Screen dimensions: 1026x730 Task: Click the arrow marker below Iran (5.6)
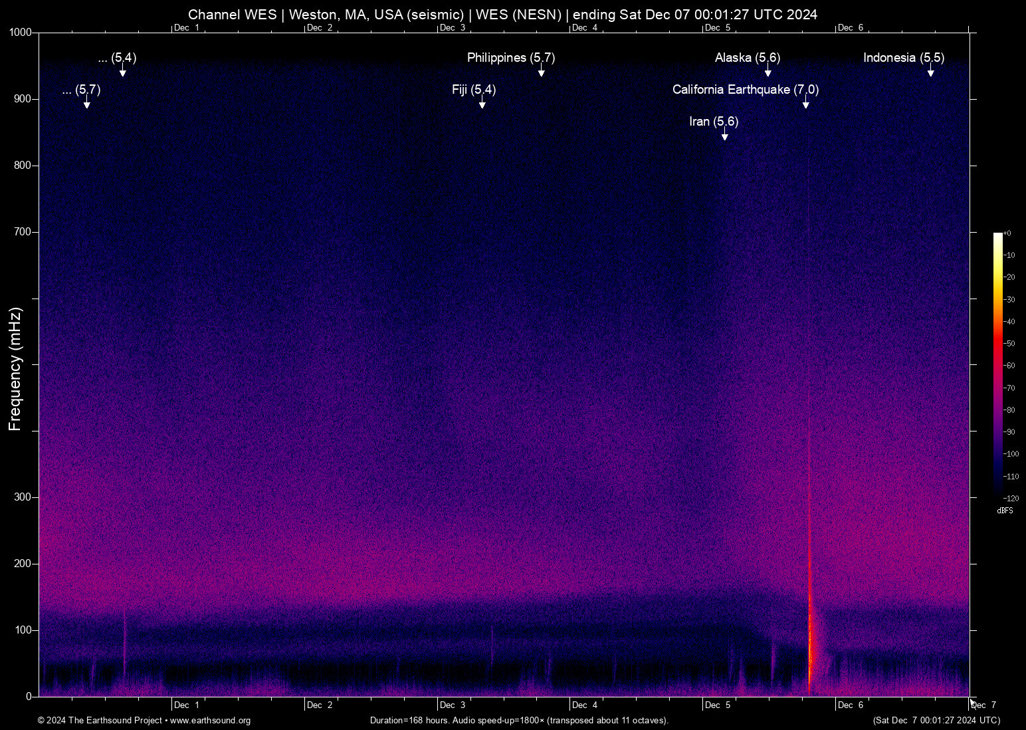(x=724, y=136)
